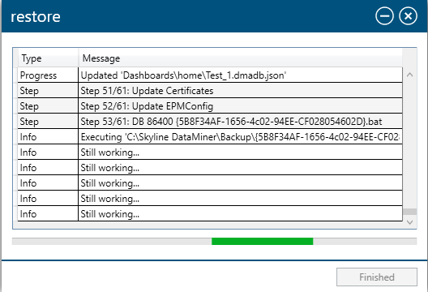Select the Updated Test_1.dmadb.json progress row

(x=210, y=75)
